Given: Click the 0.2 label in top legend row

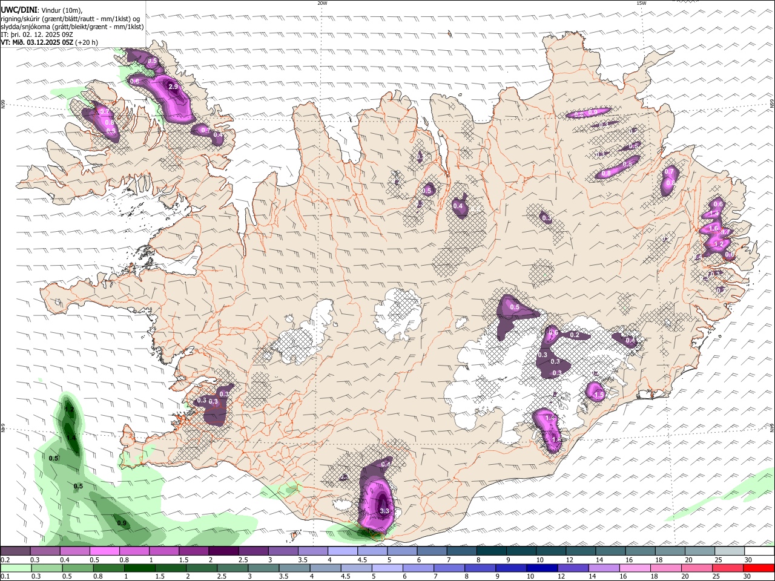Looking at the screenshot, I should [x=5, y=560].
